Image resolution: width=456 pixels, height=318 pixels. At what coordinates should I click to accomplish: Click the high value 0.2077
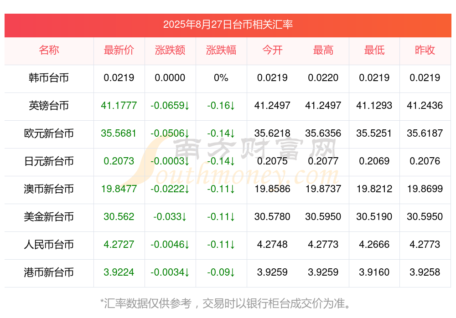tap(323, 161)
